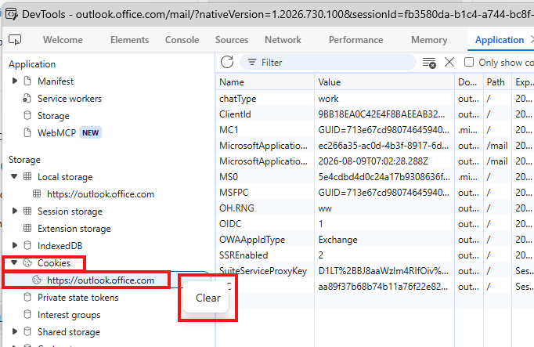This screenshot has width=534, height=347.
Task: Select the OWAAppIdType cookie row
Action: [x=374, y=240]
